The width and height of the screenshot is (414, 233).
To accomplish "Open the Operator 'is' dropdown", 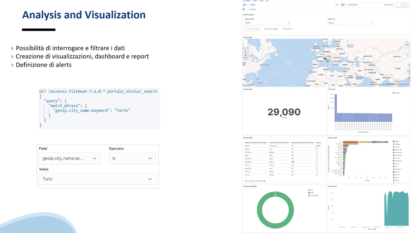I will pos(132,158).
